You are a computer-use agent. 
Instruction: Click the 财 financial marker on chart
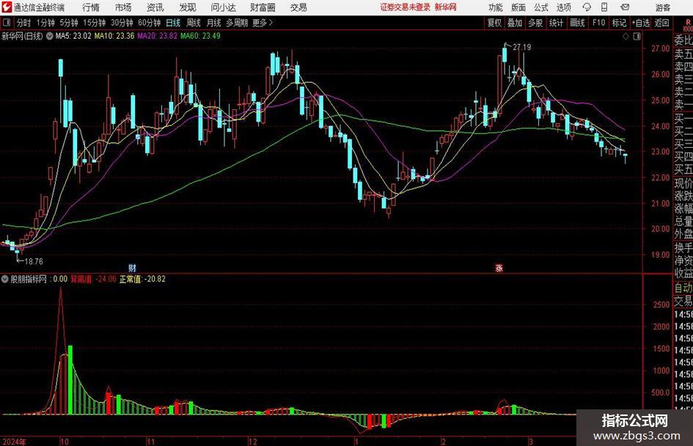tap(132, 268)
